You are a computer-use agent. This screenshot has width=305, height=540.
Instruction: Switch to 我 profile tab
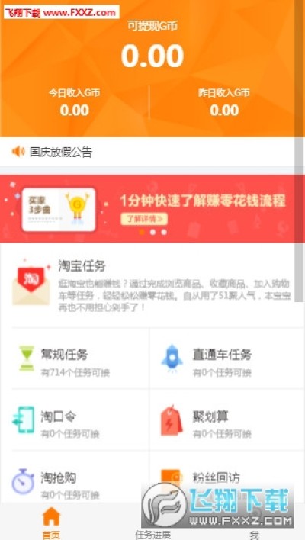[255, 535]
